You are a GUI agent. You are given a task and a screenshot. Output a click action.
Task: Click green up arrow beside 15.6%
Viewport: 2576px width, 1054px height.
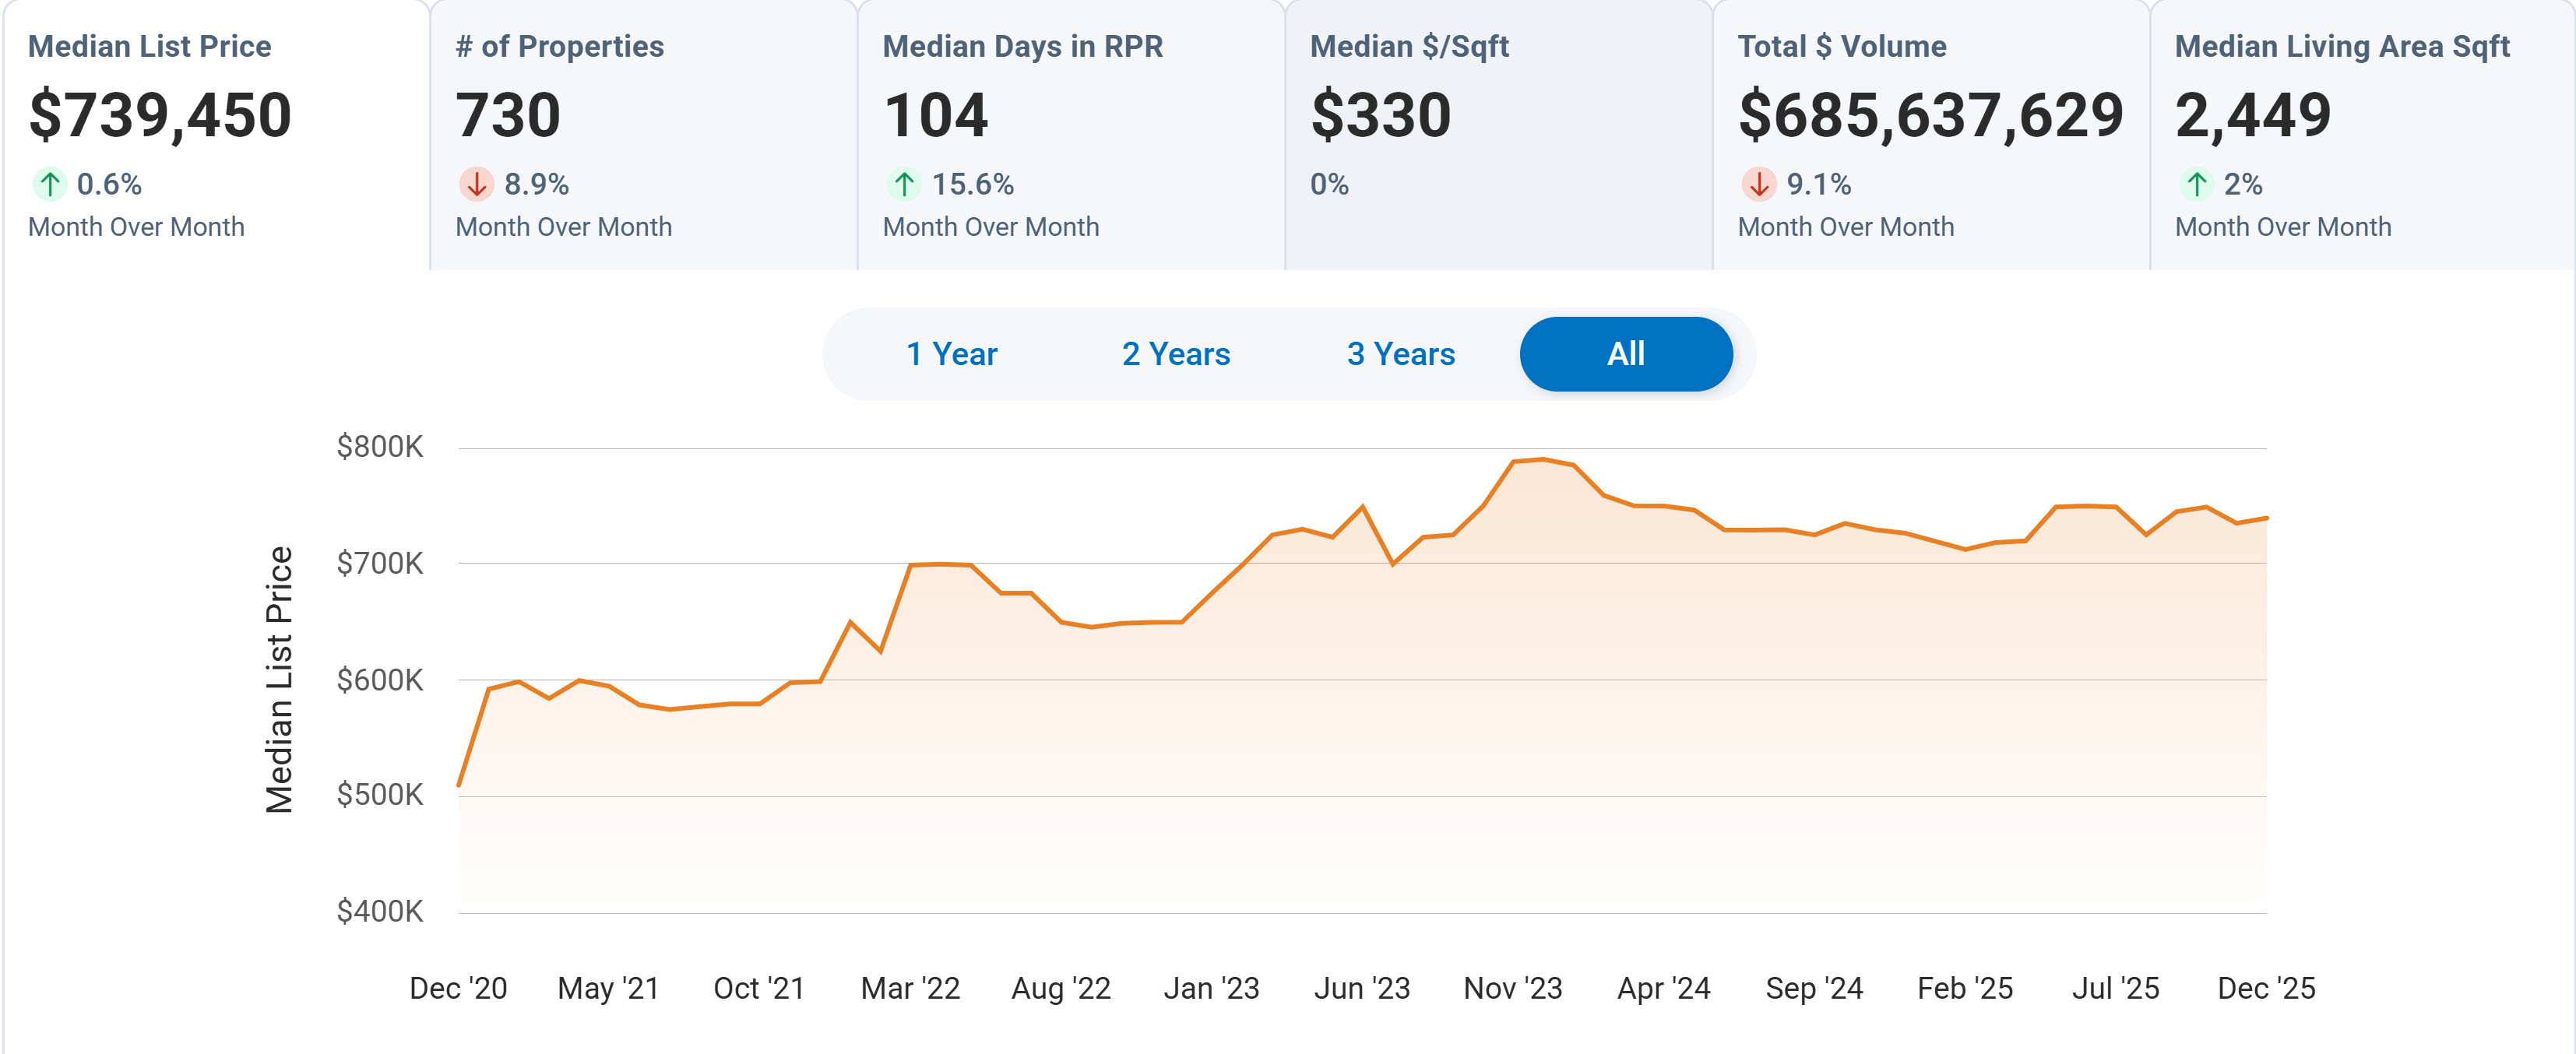(x=904, y=184)
